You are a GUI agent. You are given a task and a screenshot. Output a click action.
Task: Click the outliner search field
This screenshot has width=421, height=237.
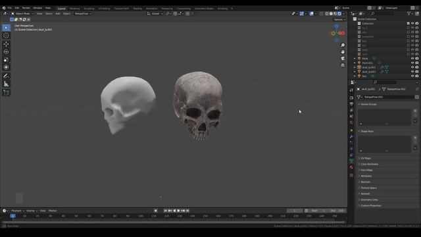[x=382, y=13]
